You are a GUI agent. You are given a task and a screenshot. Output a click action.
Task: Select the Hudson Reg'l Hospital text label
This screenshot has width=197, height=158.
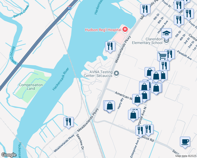(103, 30)
